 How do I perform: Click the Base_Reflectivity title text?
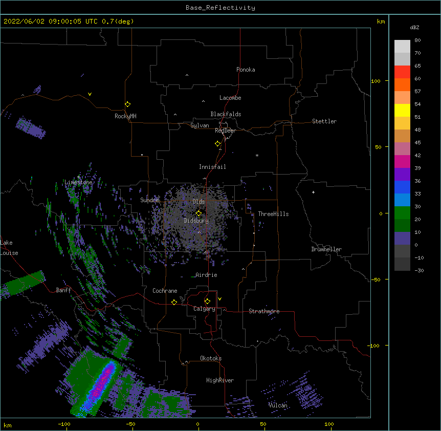click(x=220, y=8)
